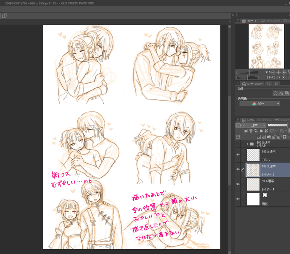Click the Navigator zoom in button
The image size is (290, 254).
(x=278, y=72)
